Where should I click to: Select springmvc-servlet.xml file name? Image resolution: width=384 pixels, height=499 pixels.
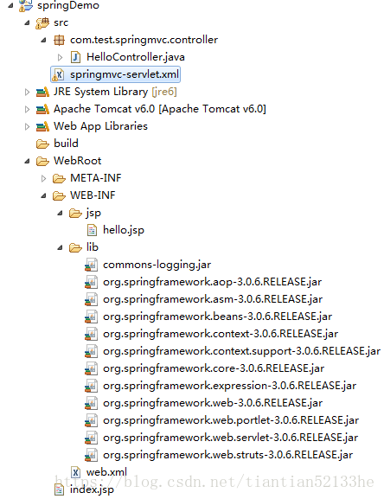coord(125,74)
